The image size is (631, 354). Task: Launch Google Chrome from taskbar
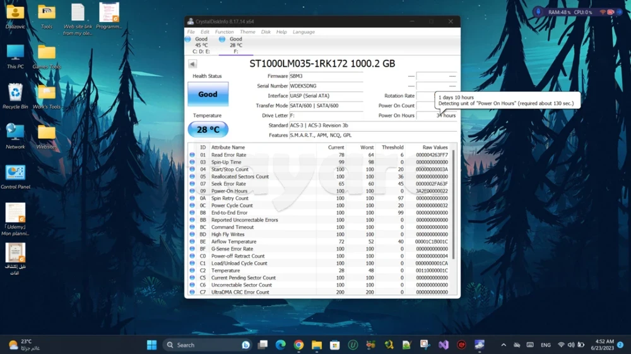[298, 345]
